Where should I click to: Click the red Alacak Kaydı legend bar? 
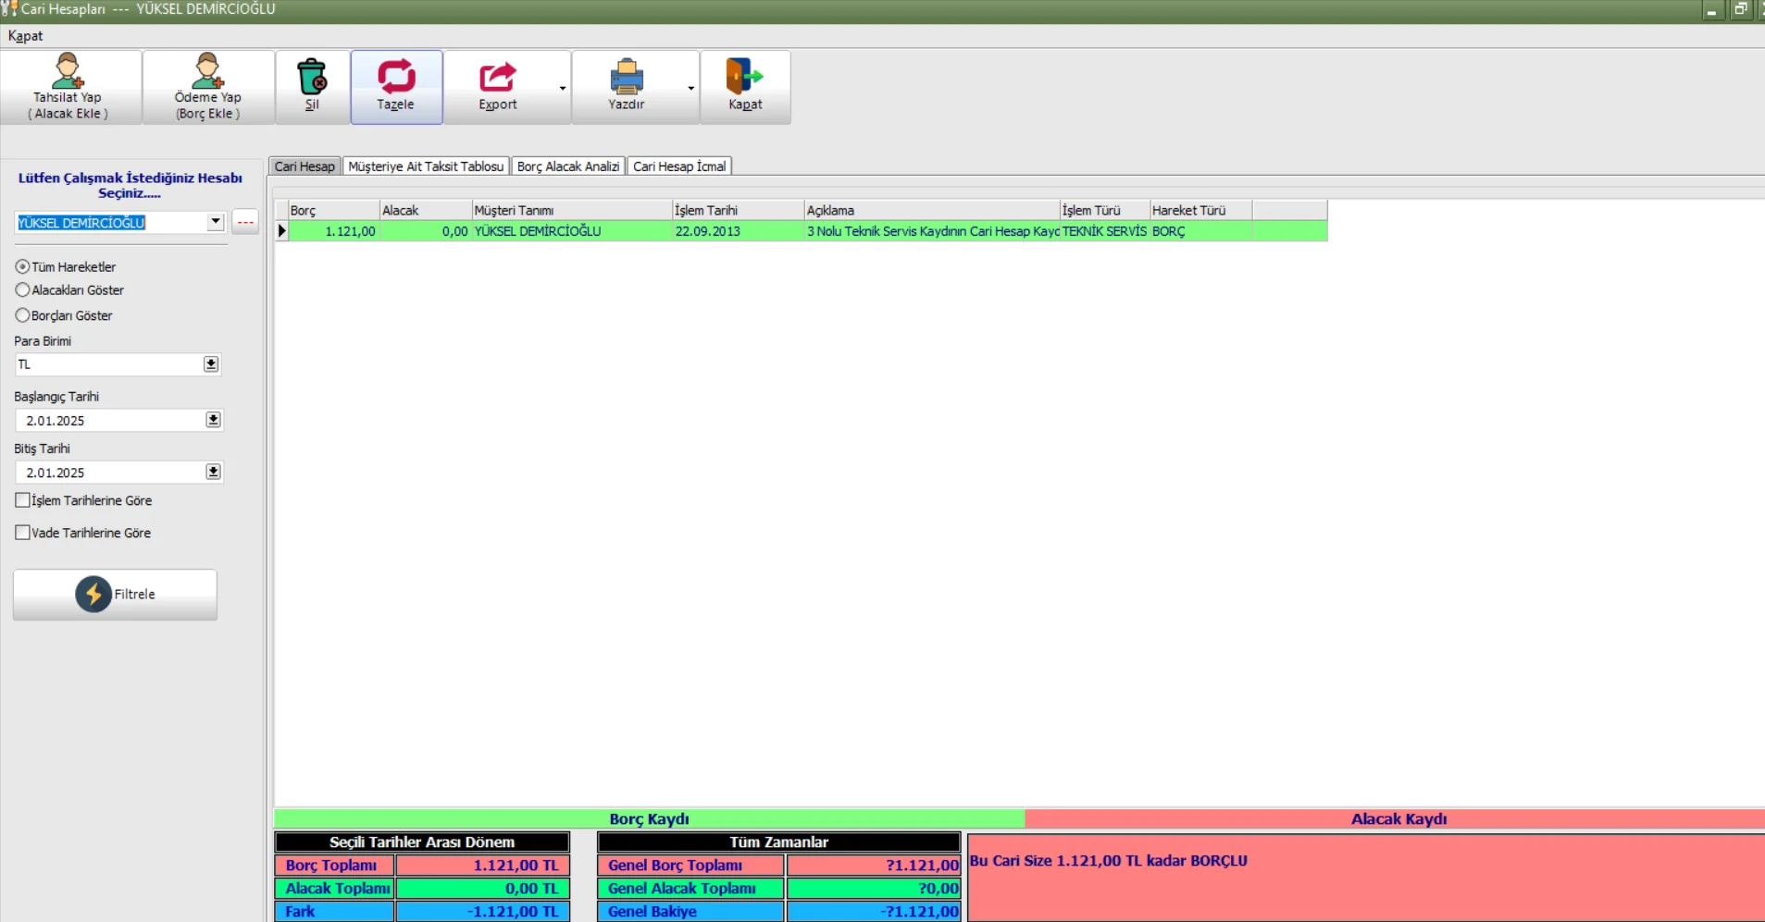1395,818
